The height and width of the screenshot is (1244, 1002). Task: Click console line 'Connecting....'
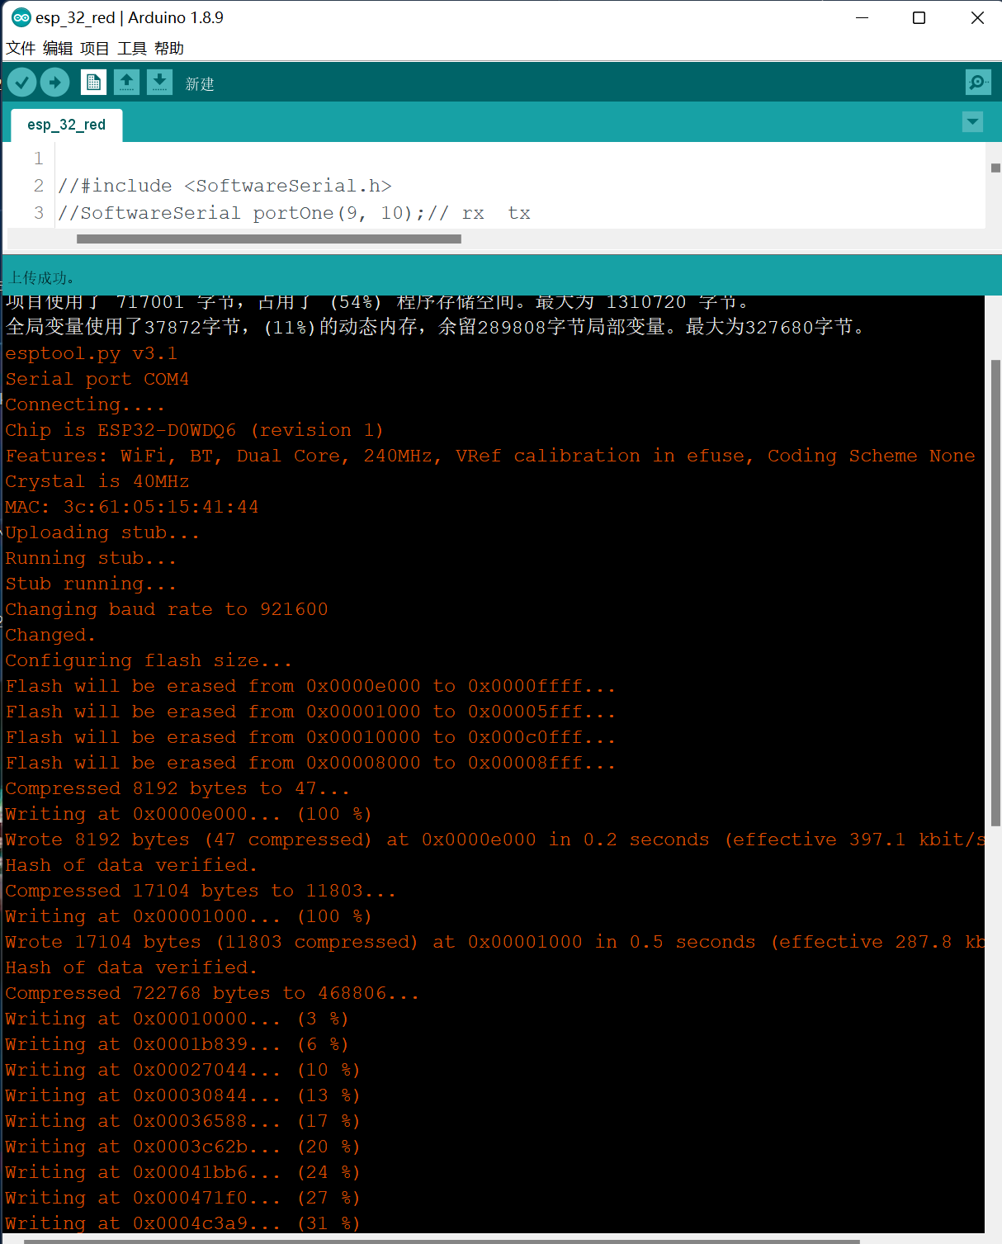85,404
